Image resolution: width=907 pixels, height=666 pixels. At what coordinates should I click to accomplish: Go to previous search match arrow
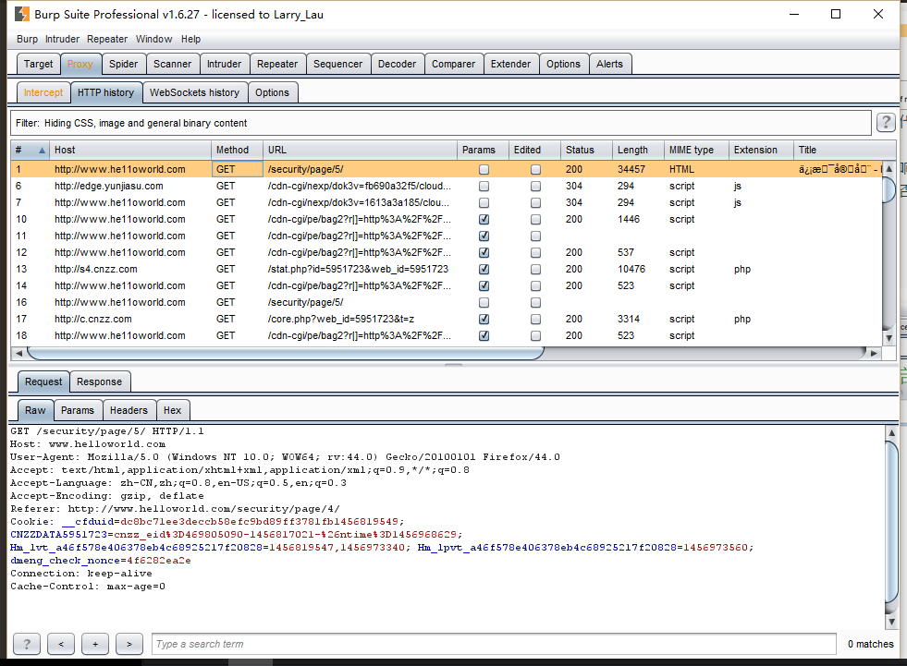point(61,644)
